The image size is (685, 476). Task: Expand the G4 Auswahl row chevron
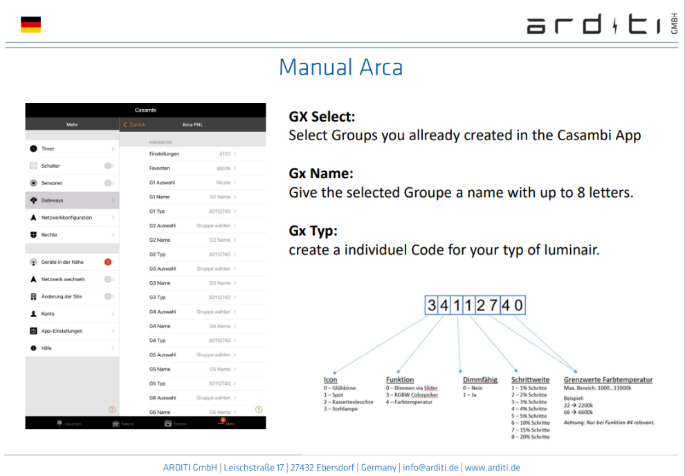(235, 312)
